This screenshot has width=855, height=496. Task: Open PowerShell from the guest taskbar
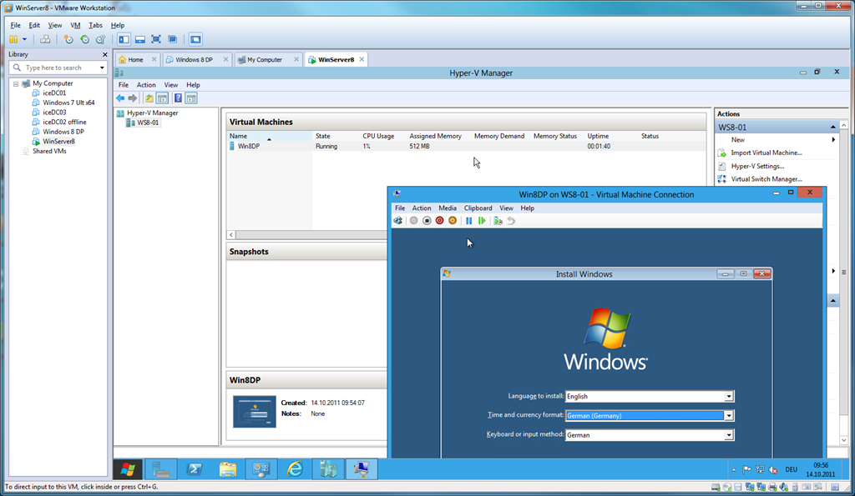[x=194, y=469]
